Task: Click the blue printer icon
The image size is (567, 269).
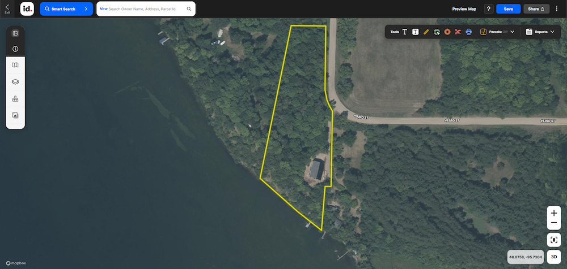Action: click(469, 32)
